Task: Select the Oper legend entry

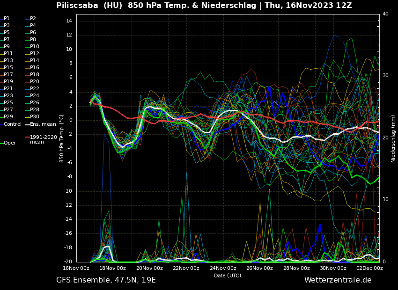Action: tap(10, 143)
